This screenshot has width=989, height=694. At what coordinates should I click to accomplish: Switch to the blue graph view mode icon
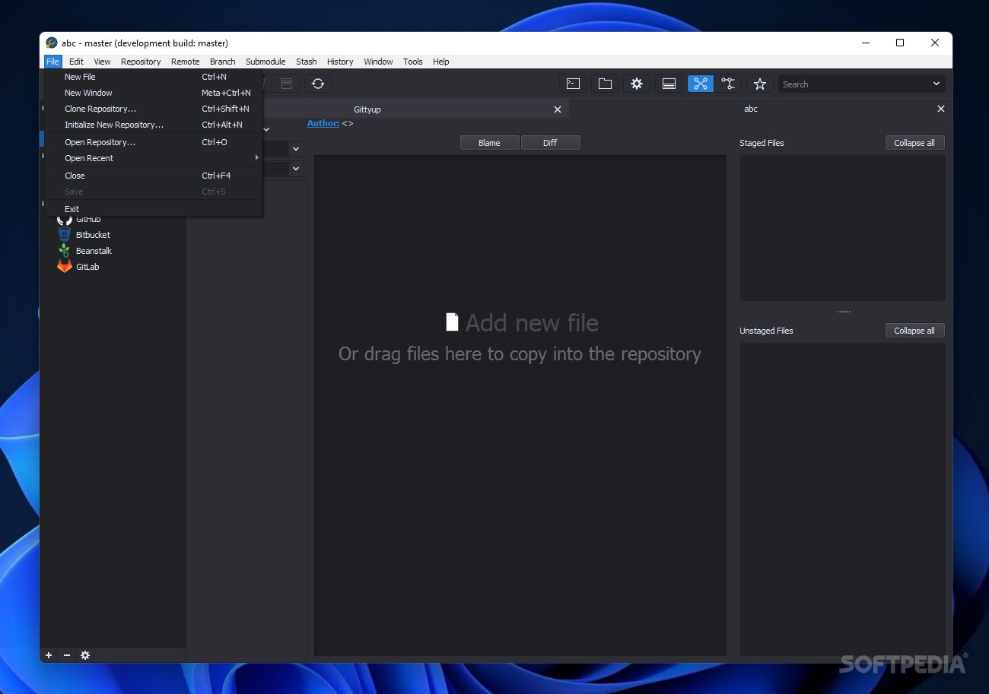pos(701,84)
